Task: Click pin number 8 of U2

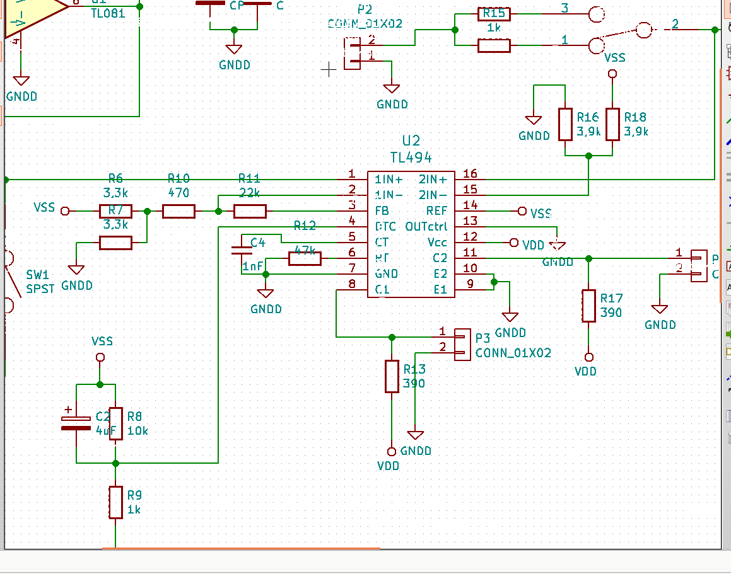Action: [x=351, y=284]
